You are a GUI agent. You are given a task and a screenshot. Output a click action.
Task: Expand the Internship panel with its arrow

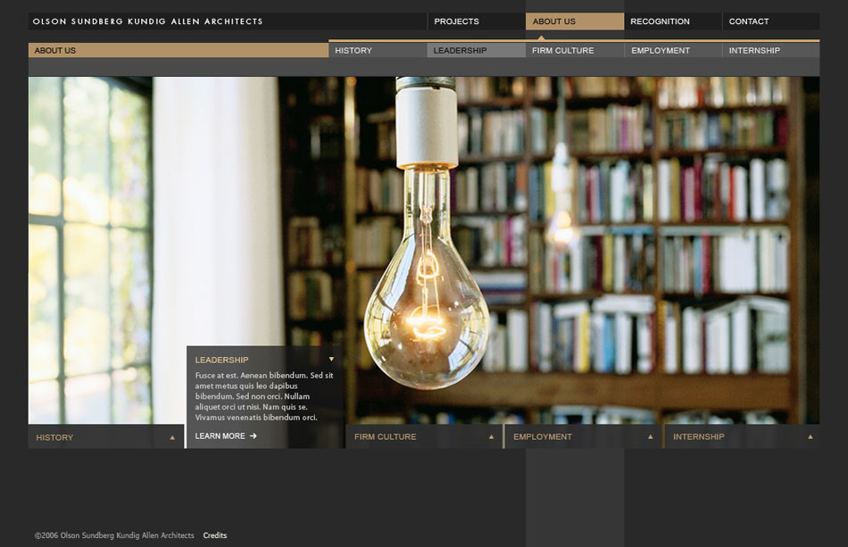point(810,437)
